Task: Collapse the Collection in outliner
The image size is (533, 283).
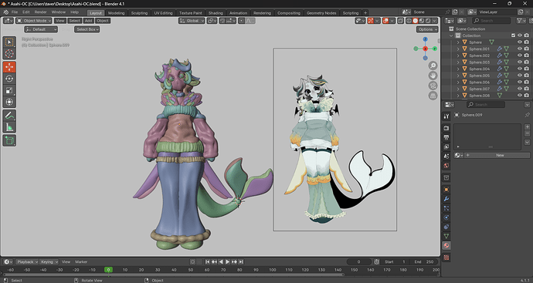Action: point(451,35)
